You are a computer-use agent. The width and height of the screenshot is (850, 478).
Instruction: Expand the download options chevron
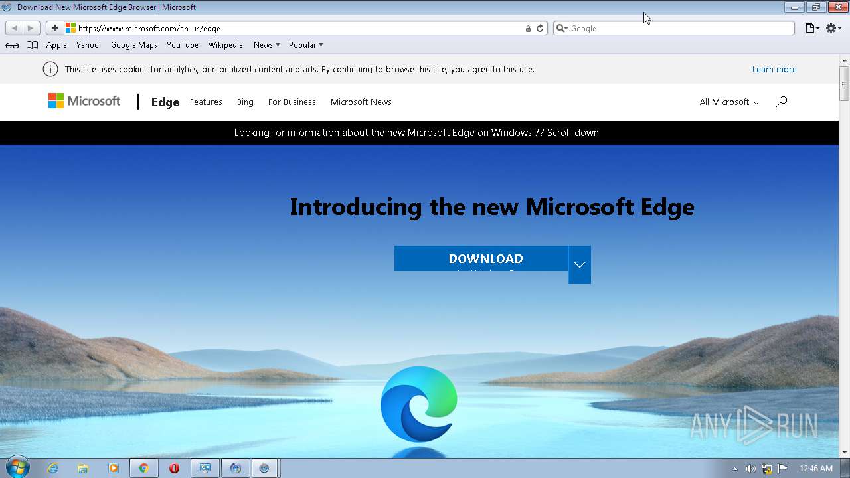(580, 265)
